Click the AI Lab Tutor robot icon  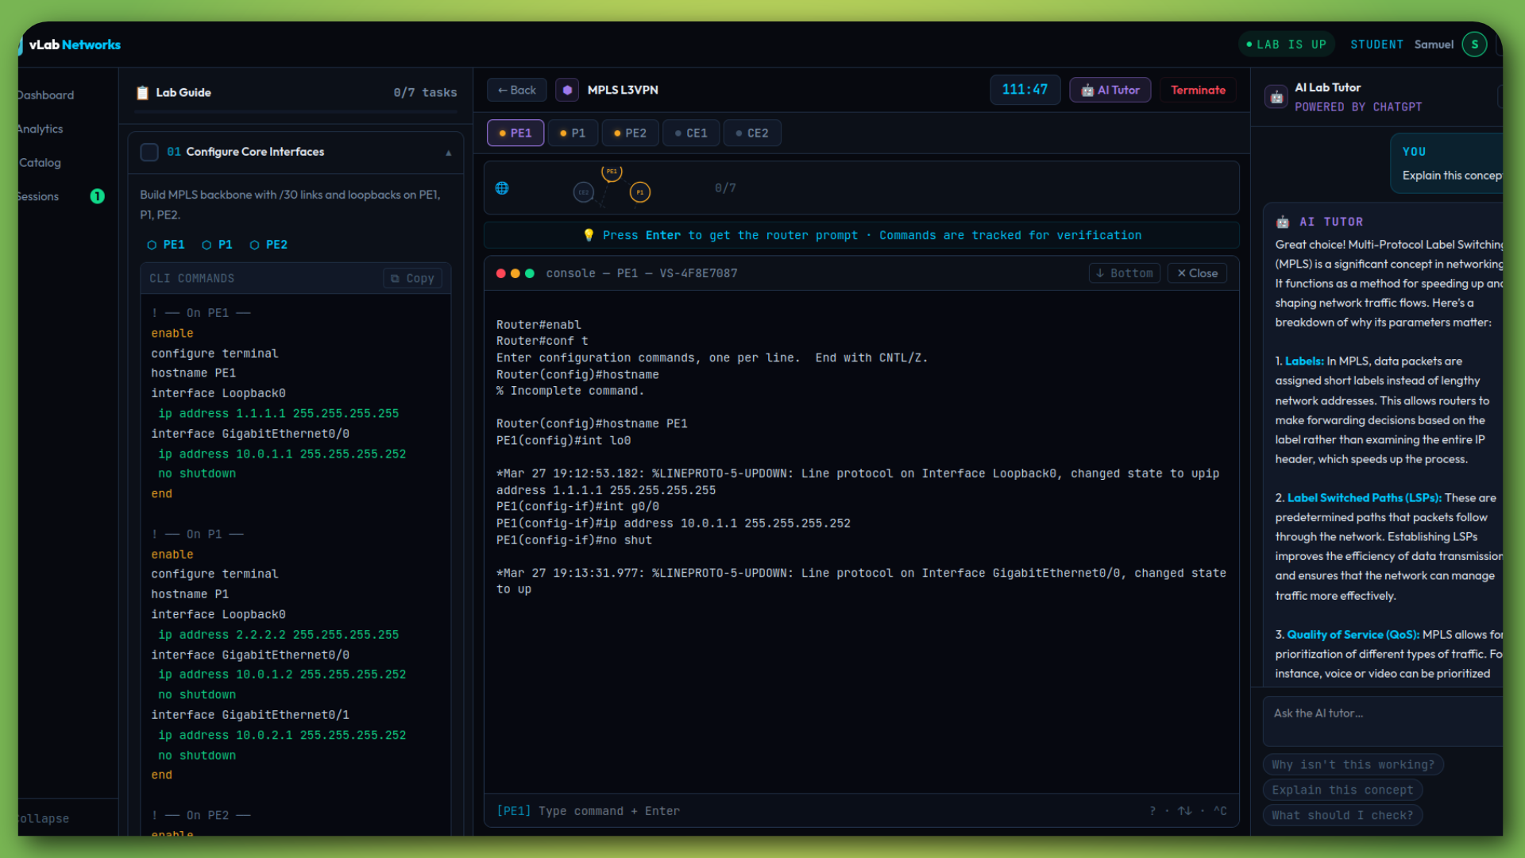1276,97
